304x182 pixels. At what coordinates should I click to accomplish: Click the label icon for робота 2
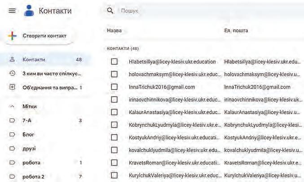(x=12, y=176)
